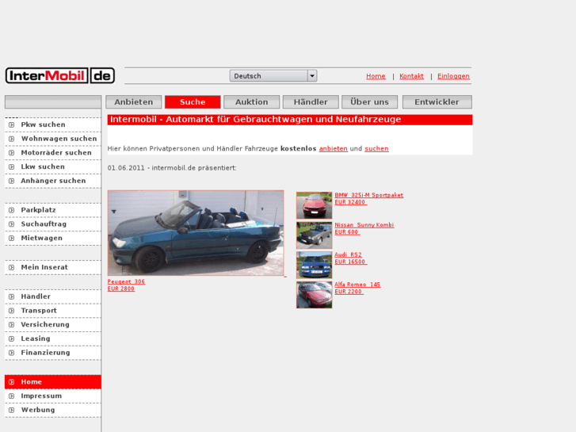
Task: Click arrow icon beside sidebar Händler
Action: coord(11,296)
